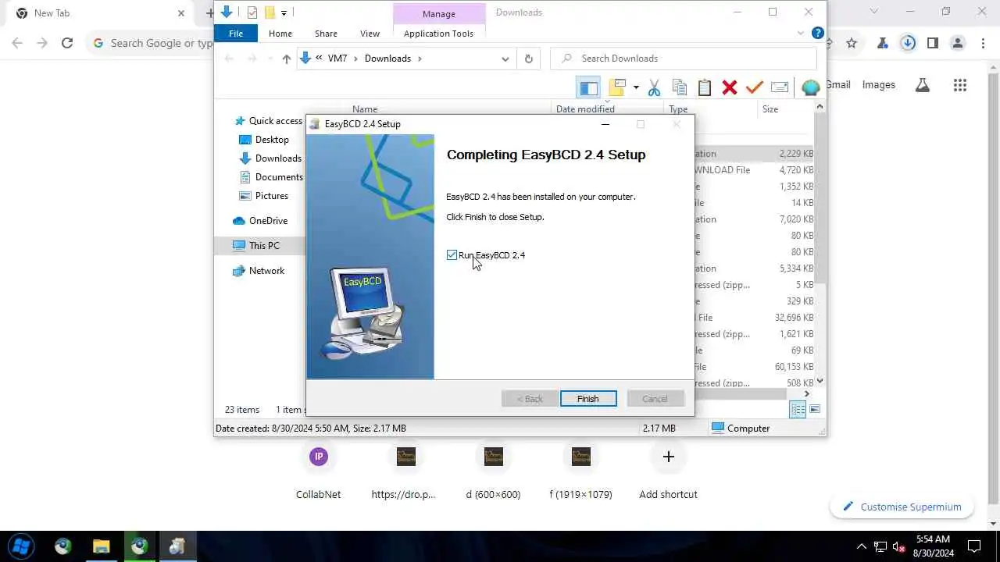Image resolution: width=1000 pixels, height=562 pixels.
Task: Click the Cut scissors icon
Action: coord(655,87)
